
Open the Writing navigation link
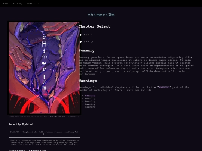tap(17, 3)
